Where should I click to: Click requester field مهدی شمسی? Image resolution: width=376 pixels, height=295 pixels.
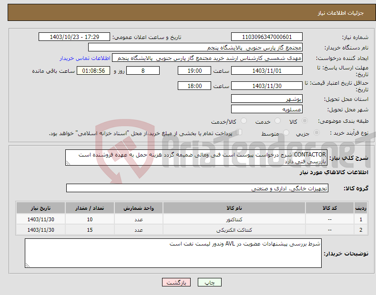pos(207,58)
